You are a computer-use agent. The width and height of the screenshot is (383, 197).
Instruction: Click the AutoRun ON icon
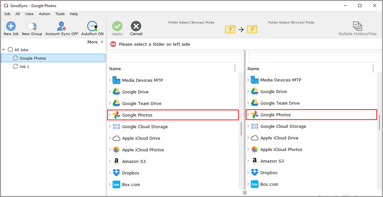92,26
